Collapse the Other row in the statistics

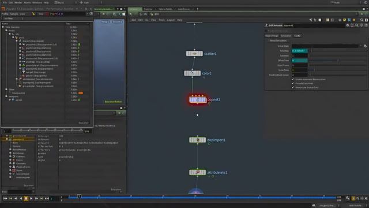(6, 90)
